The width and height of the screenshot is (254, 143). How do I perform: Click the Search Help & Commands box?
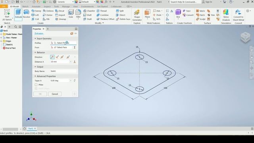pos(183,2)
